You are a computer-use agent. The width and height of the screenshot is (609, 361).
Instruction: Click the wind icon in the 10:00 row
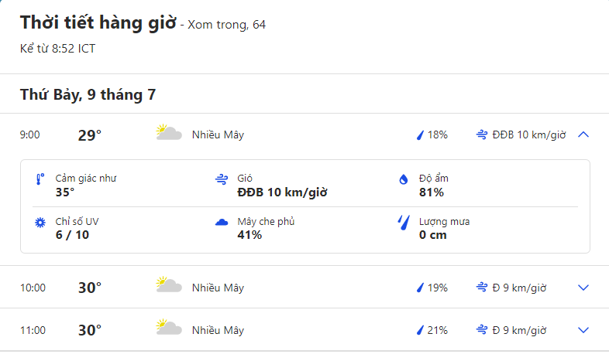point(482,288)
